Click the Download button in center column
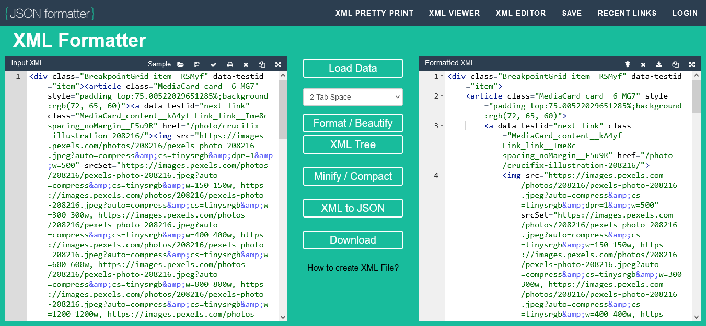Viewport: 706px width, 326px height. (353, 240)
